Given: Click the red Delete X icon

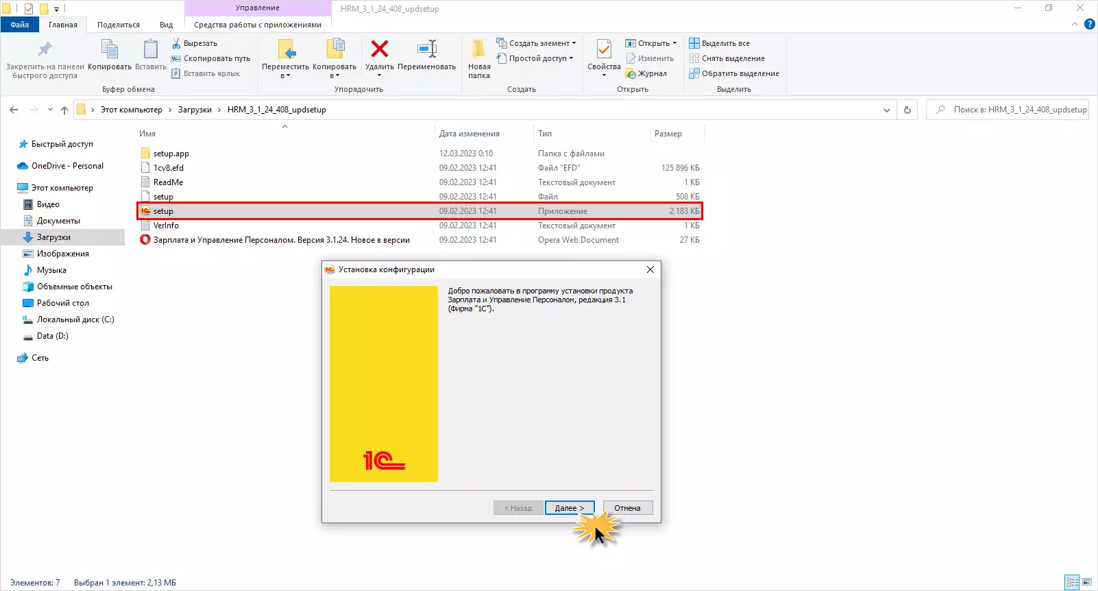Looking at the screenshot, I should (x=380, y=49).
